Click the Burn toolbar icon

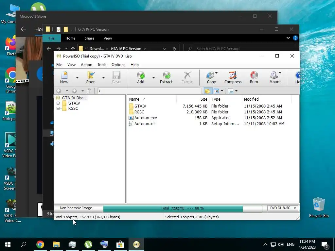click(254, 77)
